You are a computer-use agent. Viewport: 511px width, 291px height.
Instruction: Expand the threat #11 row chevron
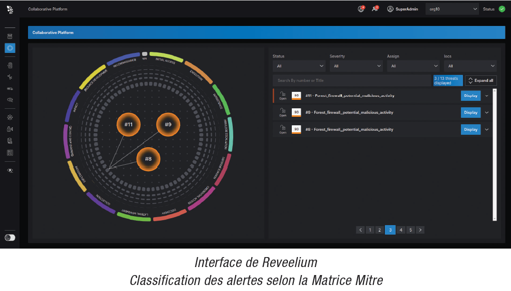(486, 96)
